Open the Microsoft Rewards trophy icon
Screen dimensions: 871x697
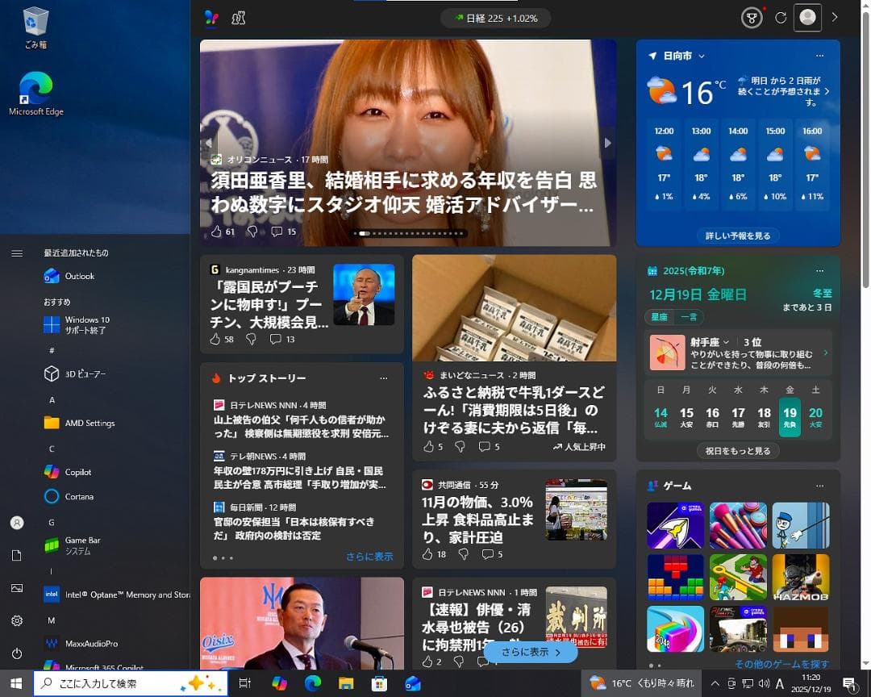point(751,17)
